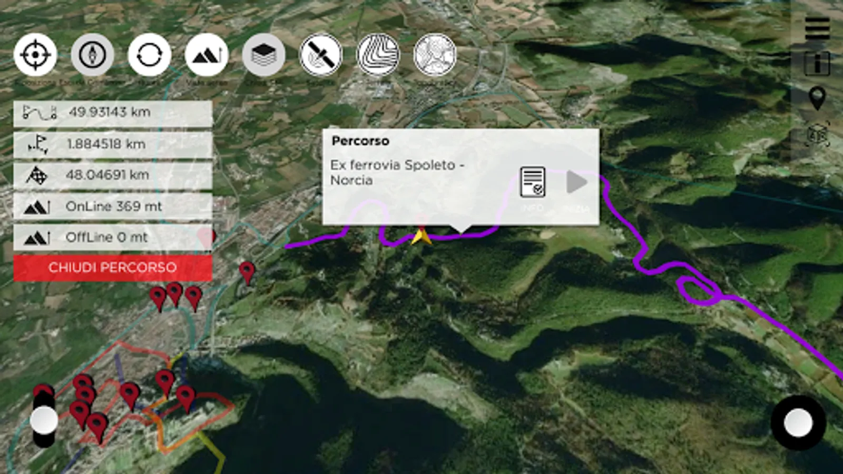Select the contour lines basemap

coord(378,55)
